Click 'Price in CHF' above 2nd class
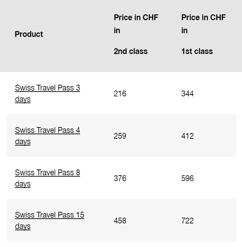Viewport: 242px width, 247px height. click(x=136, y=17)
